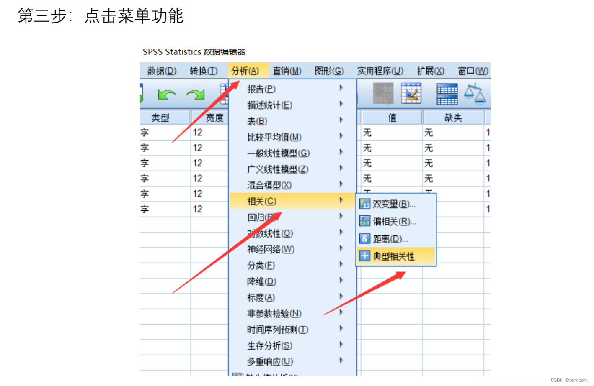
Task: Open the 转换(T) menu
Action: 204,71
